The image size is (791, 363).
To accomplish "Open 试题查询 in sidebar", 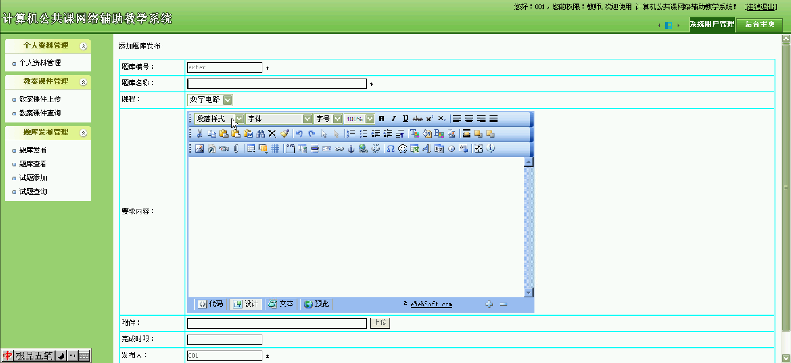I will coord(33,192).
